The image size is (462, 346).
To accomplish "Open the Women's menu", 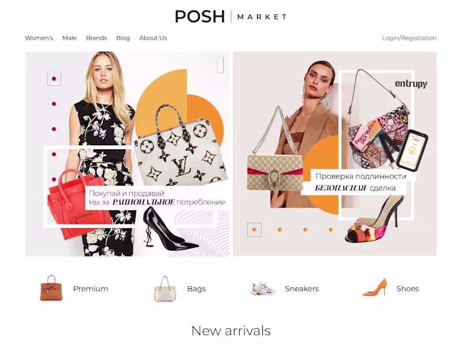I will (x=39, y=38).
